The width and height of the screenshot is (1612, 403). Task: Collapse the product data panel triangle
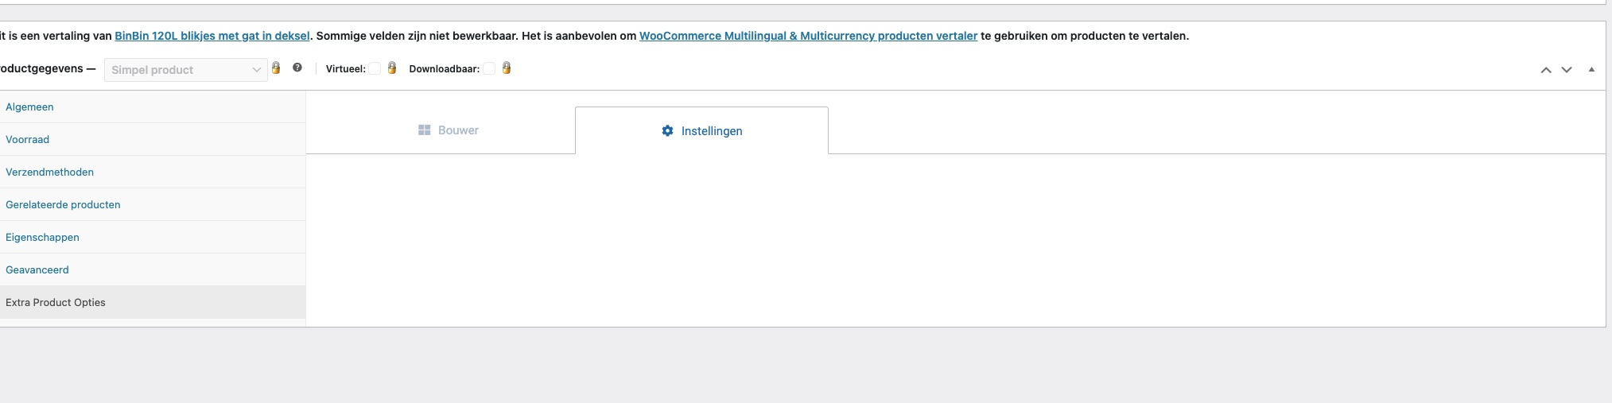(x=1591, y=70)
